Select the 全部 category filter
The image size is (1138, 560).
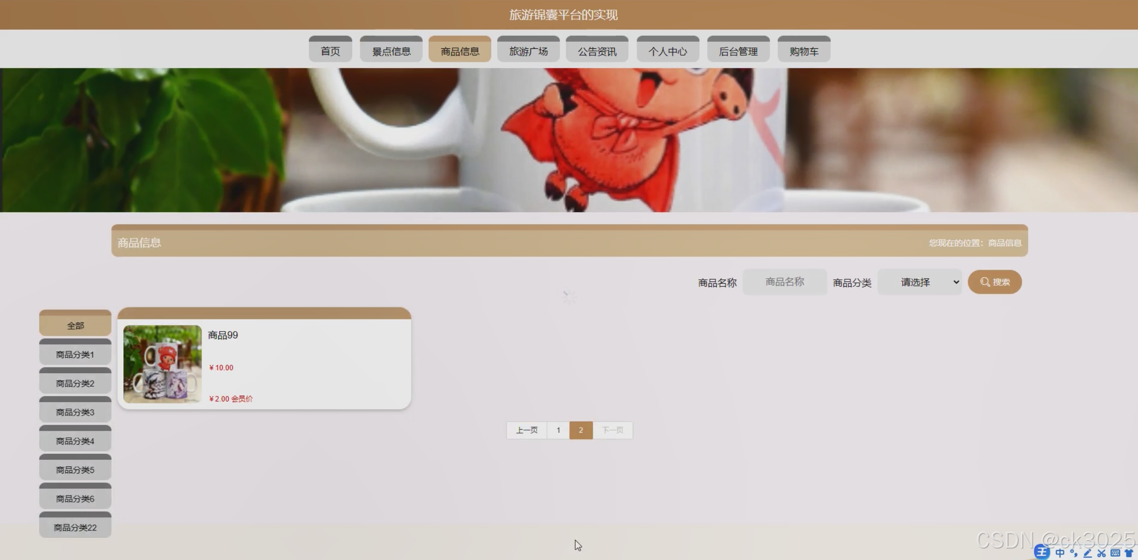coord(75,325)
